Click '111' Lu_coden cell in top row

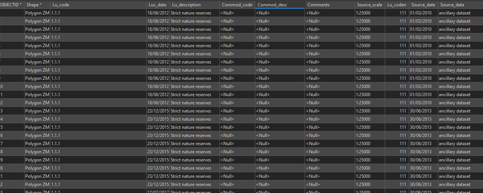click(397, 13)
